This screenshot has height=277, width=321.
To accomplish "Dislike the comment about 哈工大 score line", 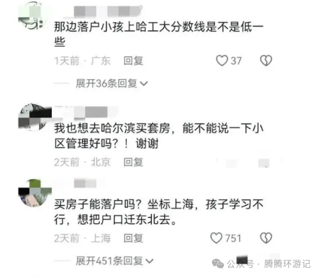I will [x=266, y=61].
